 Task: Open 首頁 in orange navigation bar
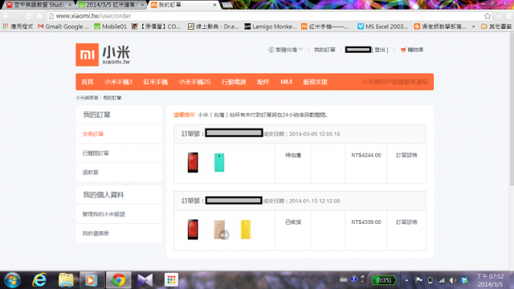[x=88, y=82]
